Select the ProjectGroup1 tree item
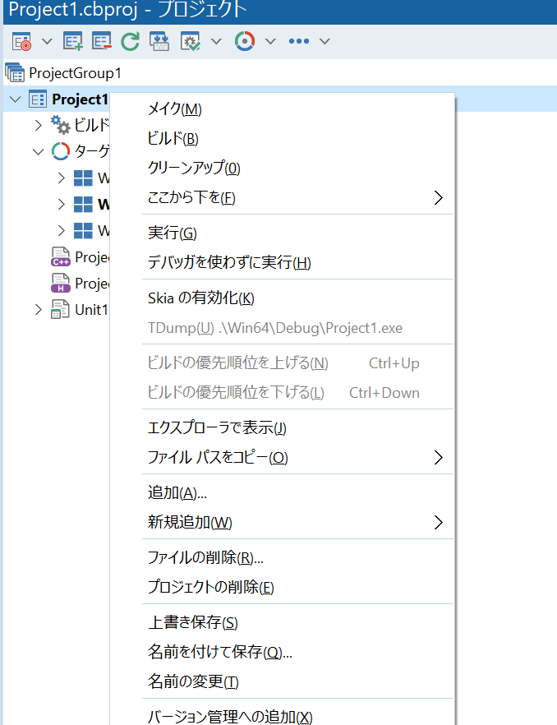Viewport: 557px width, 725px height. tap(74, 72)
